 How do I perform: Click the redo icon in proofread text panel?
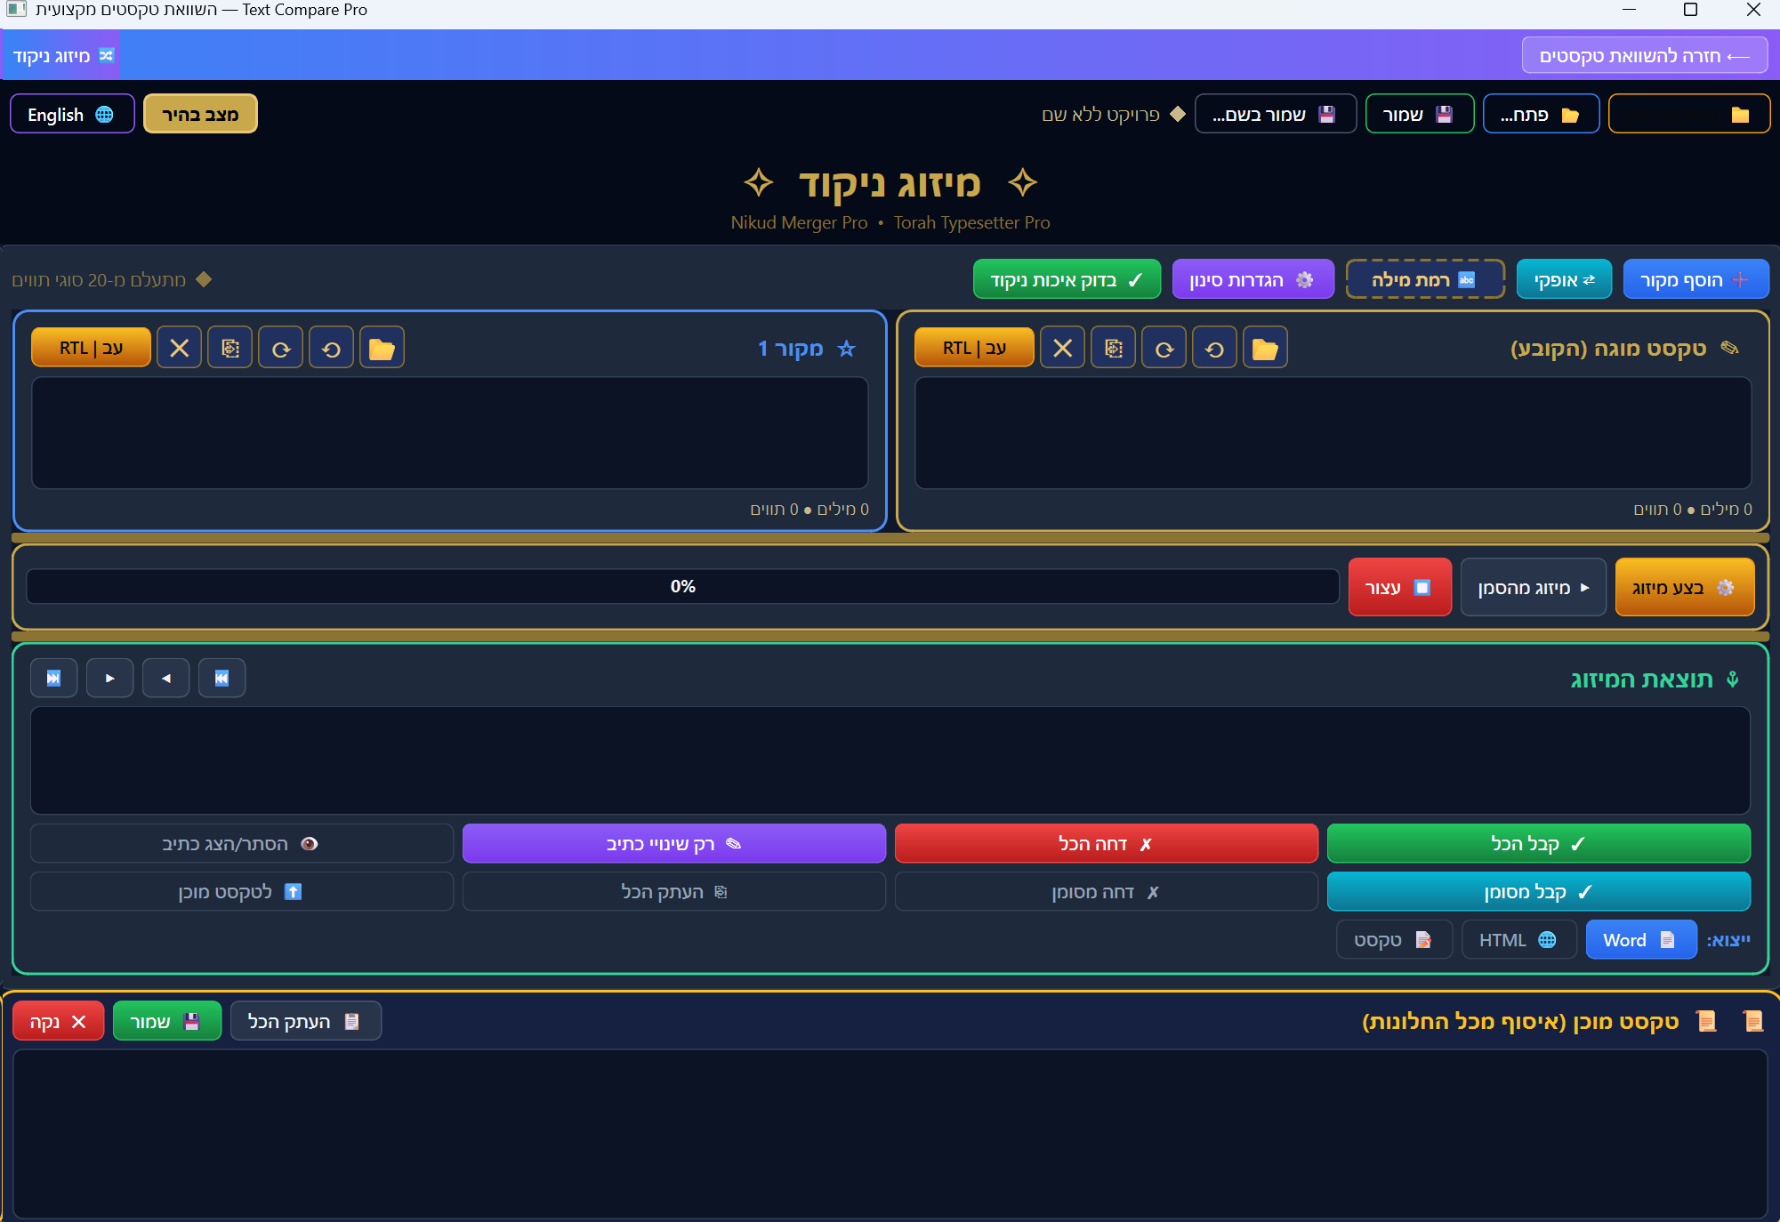[1164, 348]
